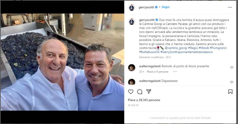View 'Piace a 28,361 persone' likes list
238x124 pixels.
tap(144, 100)
